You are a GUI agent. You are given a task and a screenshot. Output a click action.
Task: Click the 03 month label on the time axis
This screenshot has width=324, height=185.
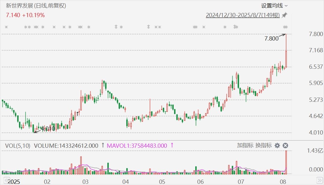[85, 182]
